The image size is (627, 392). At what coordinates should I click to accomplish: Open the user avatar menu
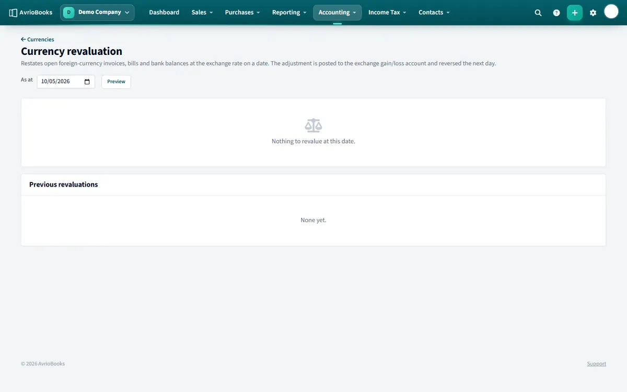tap(611, 11)
